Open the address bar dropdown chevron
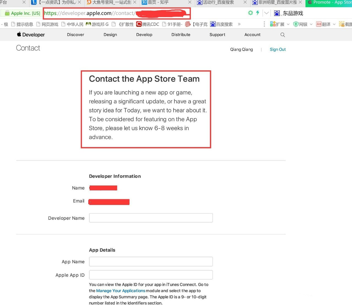Image resolution: width=352 pixels, height=305 pixels. 266,13
